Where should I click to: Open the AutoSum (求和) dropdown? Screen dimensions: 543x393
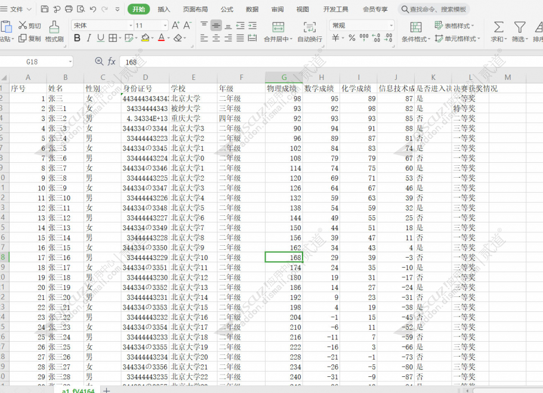coord(499,32)
